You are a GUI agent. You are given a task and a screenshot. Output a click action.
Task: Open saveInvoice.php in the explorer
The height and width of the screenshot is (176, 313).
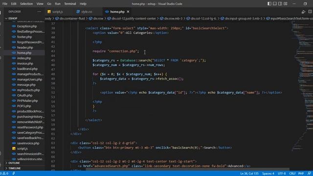pyautogui.click(x=28, y=143)
